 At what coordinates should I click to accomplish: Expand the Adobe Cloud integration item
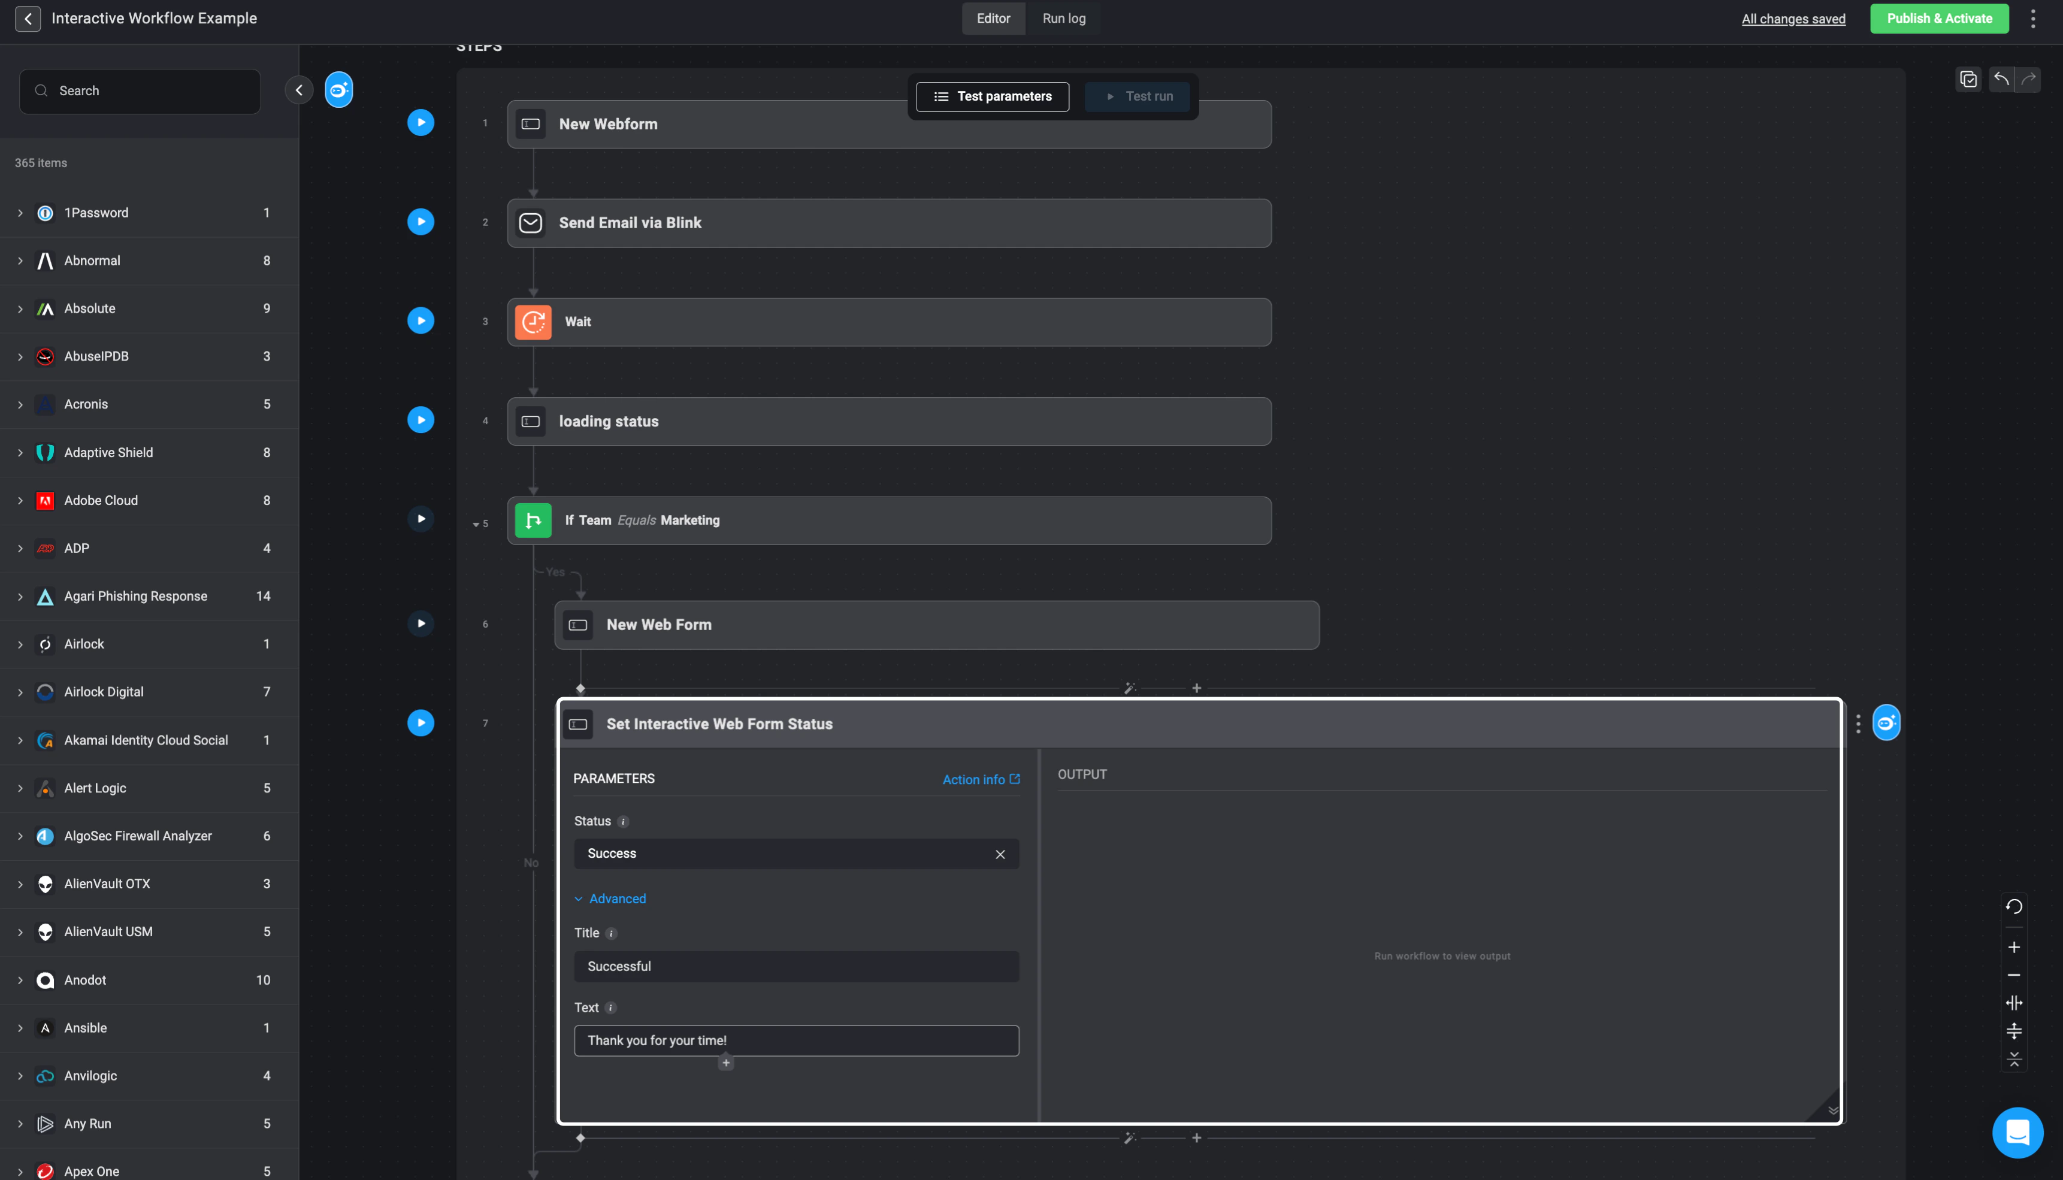tap(20, 500)
